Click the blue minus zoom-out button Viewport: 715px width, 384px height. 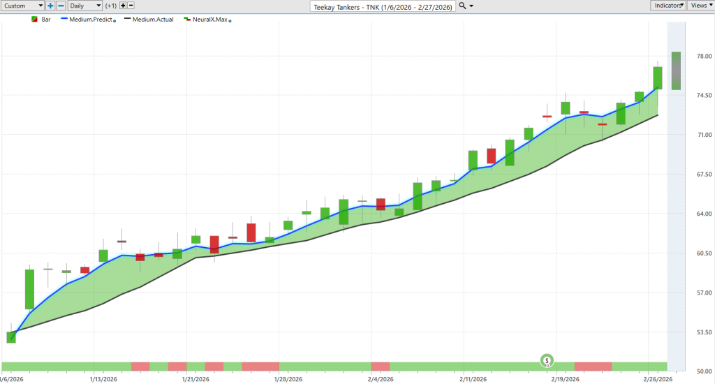(61, 6)
